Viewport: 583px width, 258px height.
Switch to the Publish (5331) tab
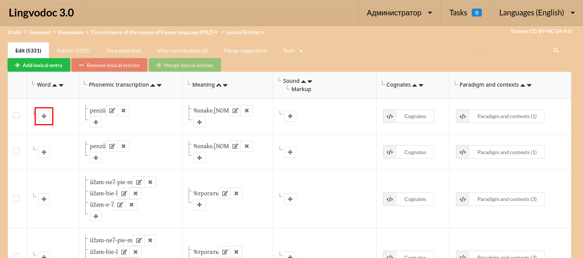pyautogui.click(x=74, y=50)
